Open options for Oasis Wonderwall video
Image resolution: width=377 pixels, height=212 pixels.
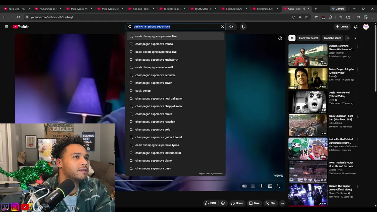tap(358, 93)
